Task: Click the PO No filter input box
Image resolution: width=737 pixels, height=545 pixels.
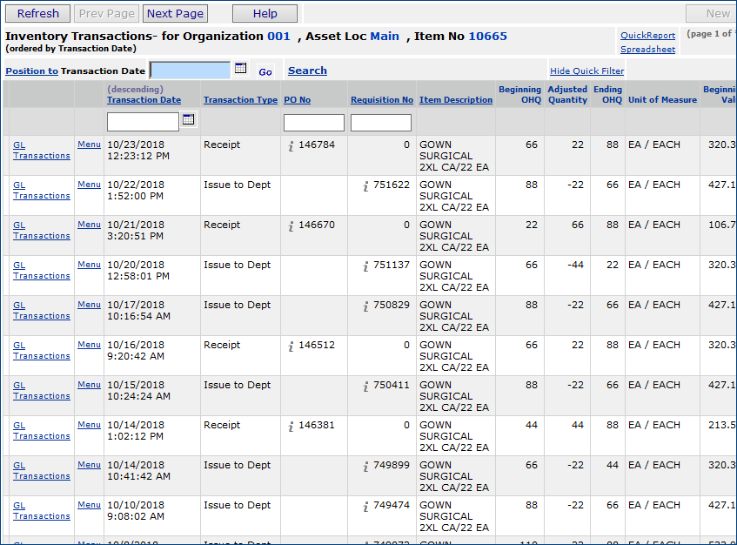Action: 314,123
